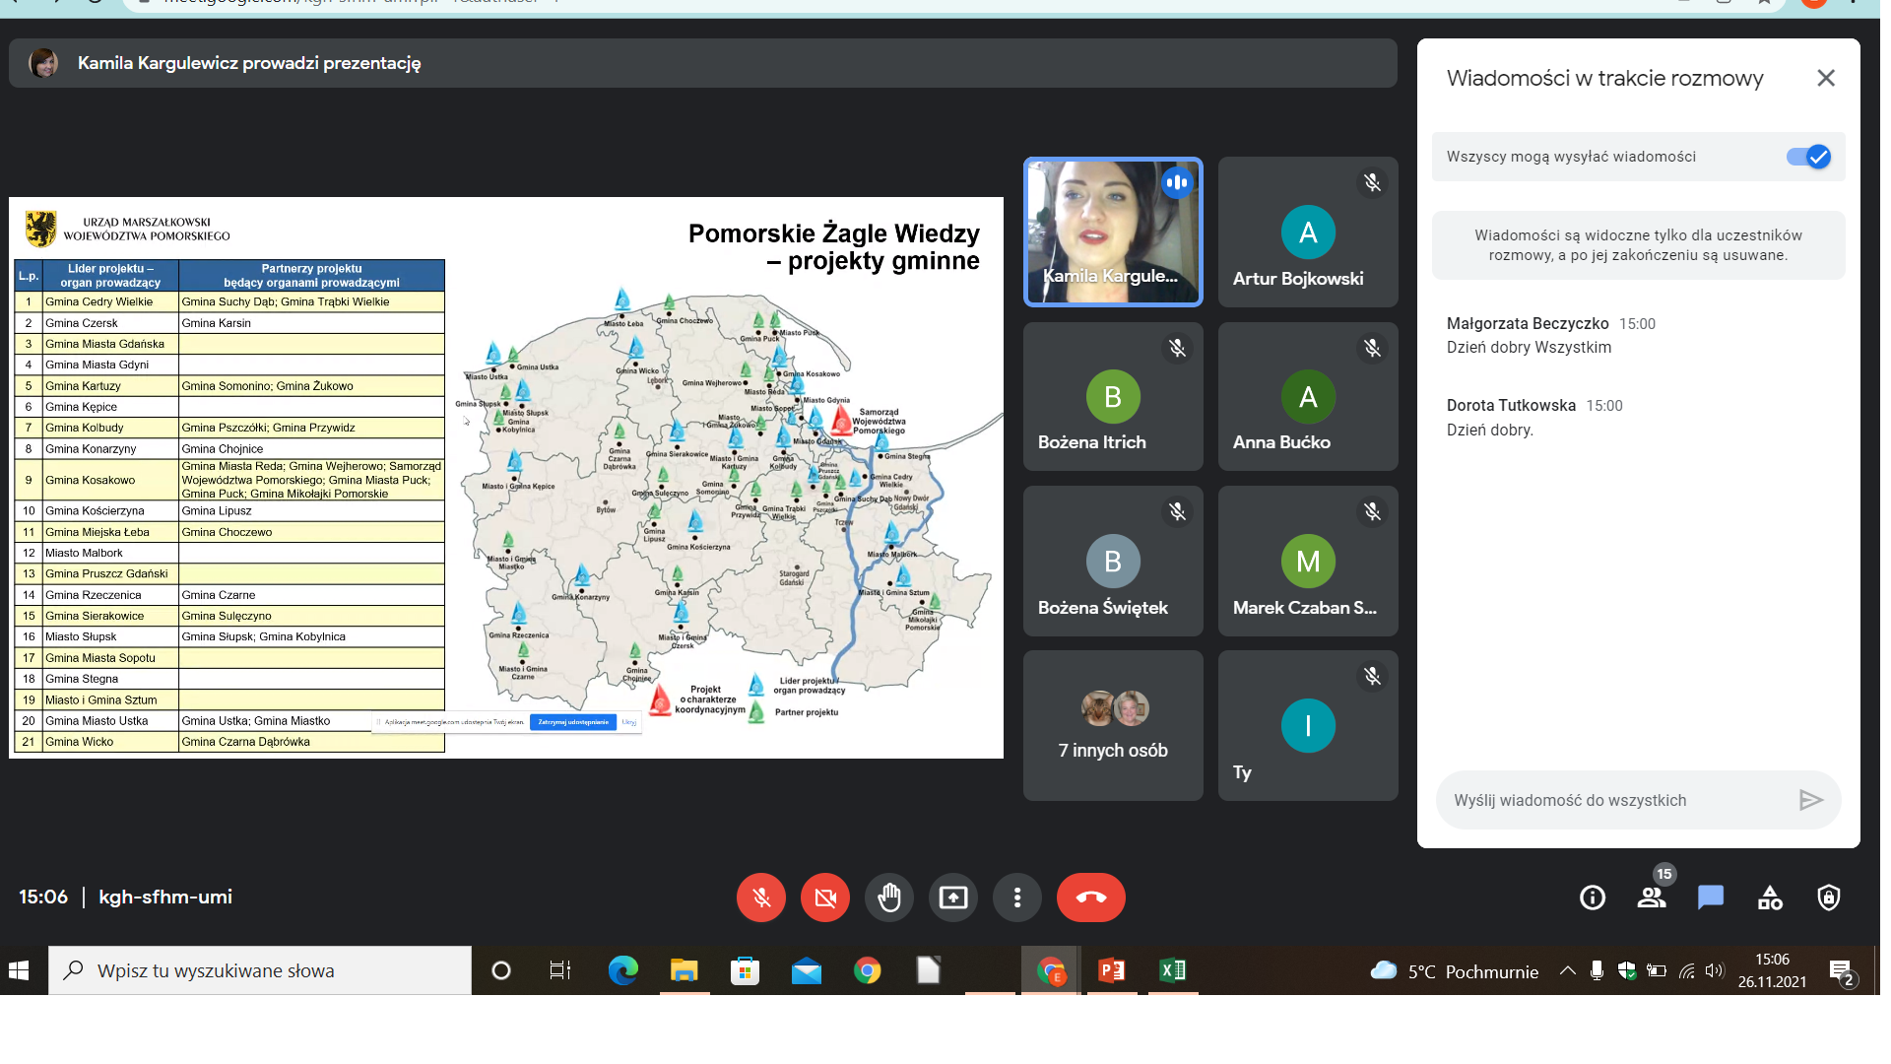Unmute the microphone button
This screenshot has width=1891, height=1064.
pyautogui.click(x=760, y=898)
